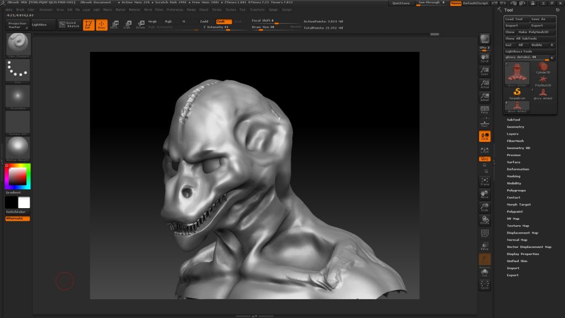Expand the Polygroups section
565x318 pixels.
[516, 190]
